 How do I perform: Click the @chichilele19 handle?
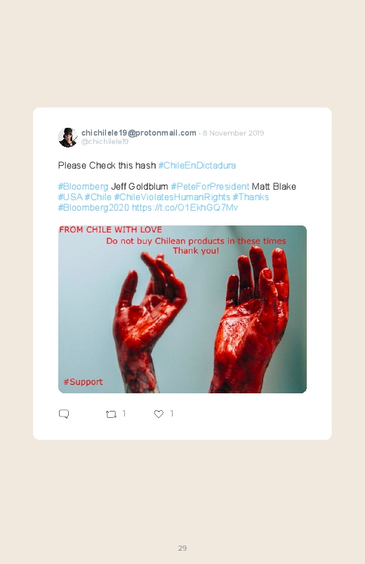(x=105, y=142)
